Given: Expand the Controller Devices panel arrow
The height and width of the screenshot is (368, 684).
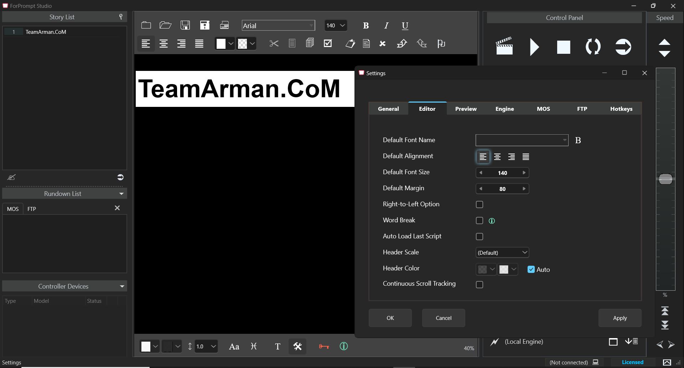Looking at the screenshot, I should 122,286.
